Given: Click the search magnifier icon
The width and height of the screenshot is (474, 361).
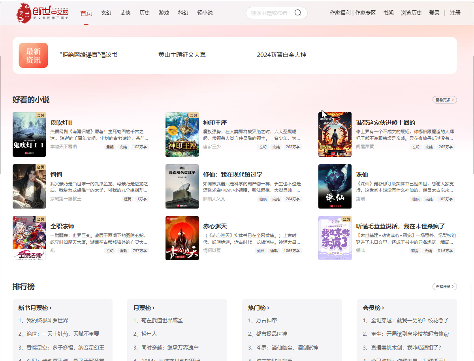Looking at the screenshot, I should pos(297,13).
